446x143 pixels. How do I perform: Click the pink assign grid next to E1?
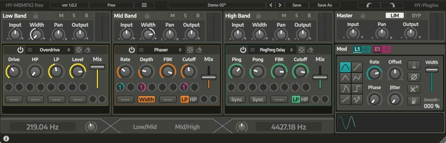click(387, 50)
